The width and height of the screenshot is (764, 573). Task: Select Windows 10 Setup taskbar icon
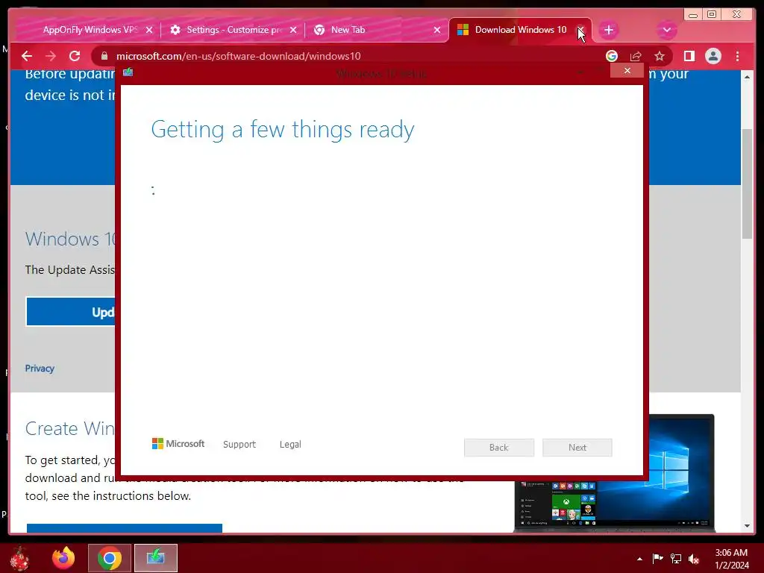[x=156, y=558]
